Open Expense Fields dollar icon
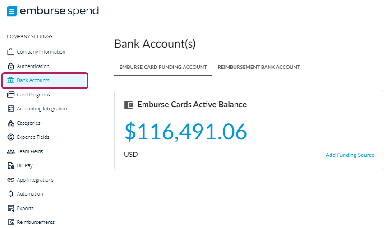Image resolution: width=391 pixels, height=228 pixels. click(x=11, y=137)
